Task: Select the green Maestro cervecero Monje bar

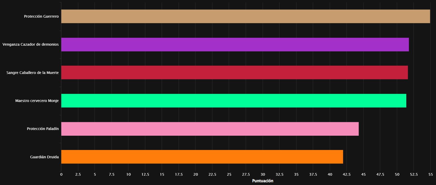Action: (x=234, y=101)
